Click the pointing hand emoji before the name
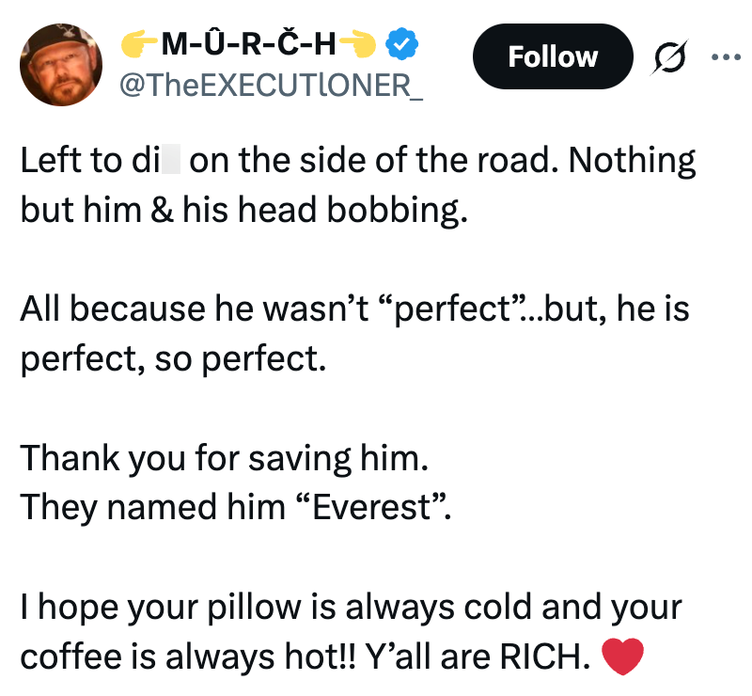This screenshot has height=696, width=752. 140,43
